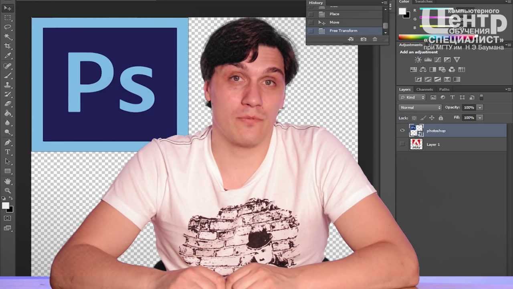Add a Black & White adjustment

(432, 69)
